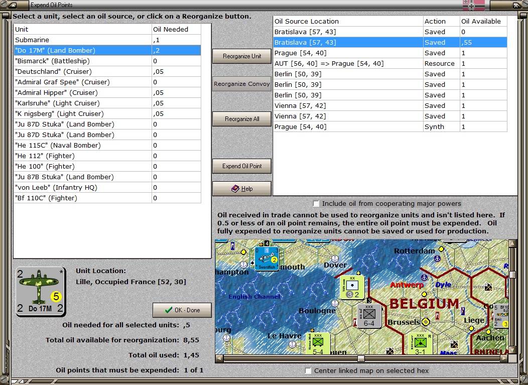Click the Do 17M bomber unit counter
The height and width of the screenshot is (385, 528).
click(x=41, y=291)
